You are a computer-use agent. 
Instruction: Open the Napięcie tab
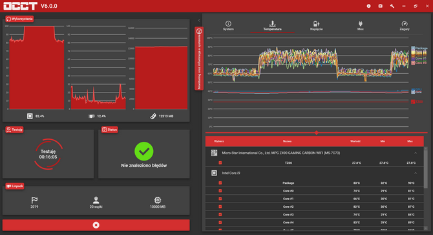tap(317, 25)
